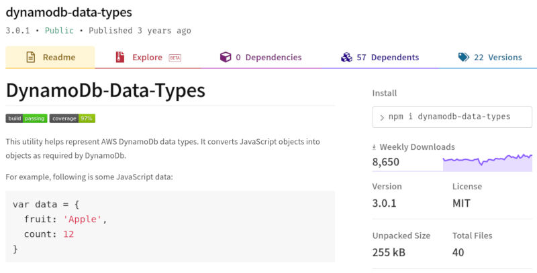Click the 'Apple' string in code block
This screenshot has height=273, width=537.
click(x=83, y=219)
